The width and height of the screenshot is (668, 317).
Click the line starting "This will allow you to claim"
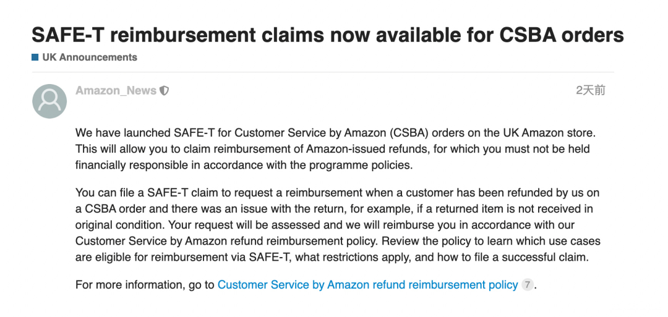tap(332, 149)
